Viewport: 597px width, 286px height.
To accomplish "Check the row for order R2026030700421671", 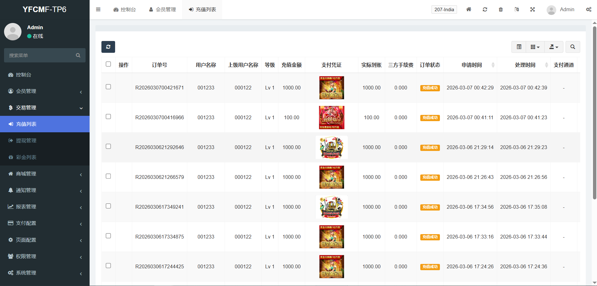I will [108, 87].
